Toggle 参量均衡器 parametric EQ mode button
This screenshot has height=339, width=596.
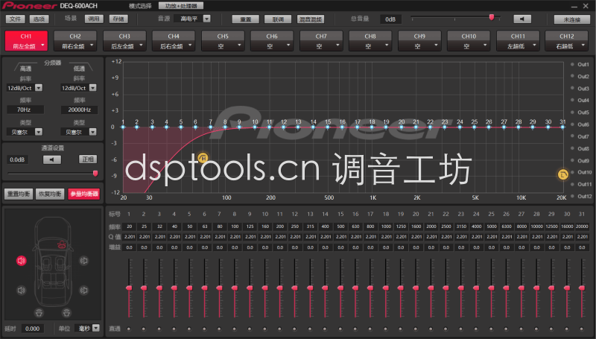point(84,194)
